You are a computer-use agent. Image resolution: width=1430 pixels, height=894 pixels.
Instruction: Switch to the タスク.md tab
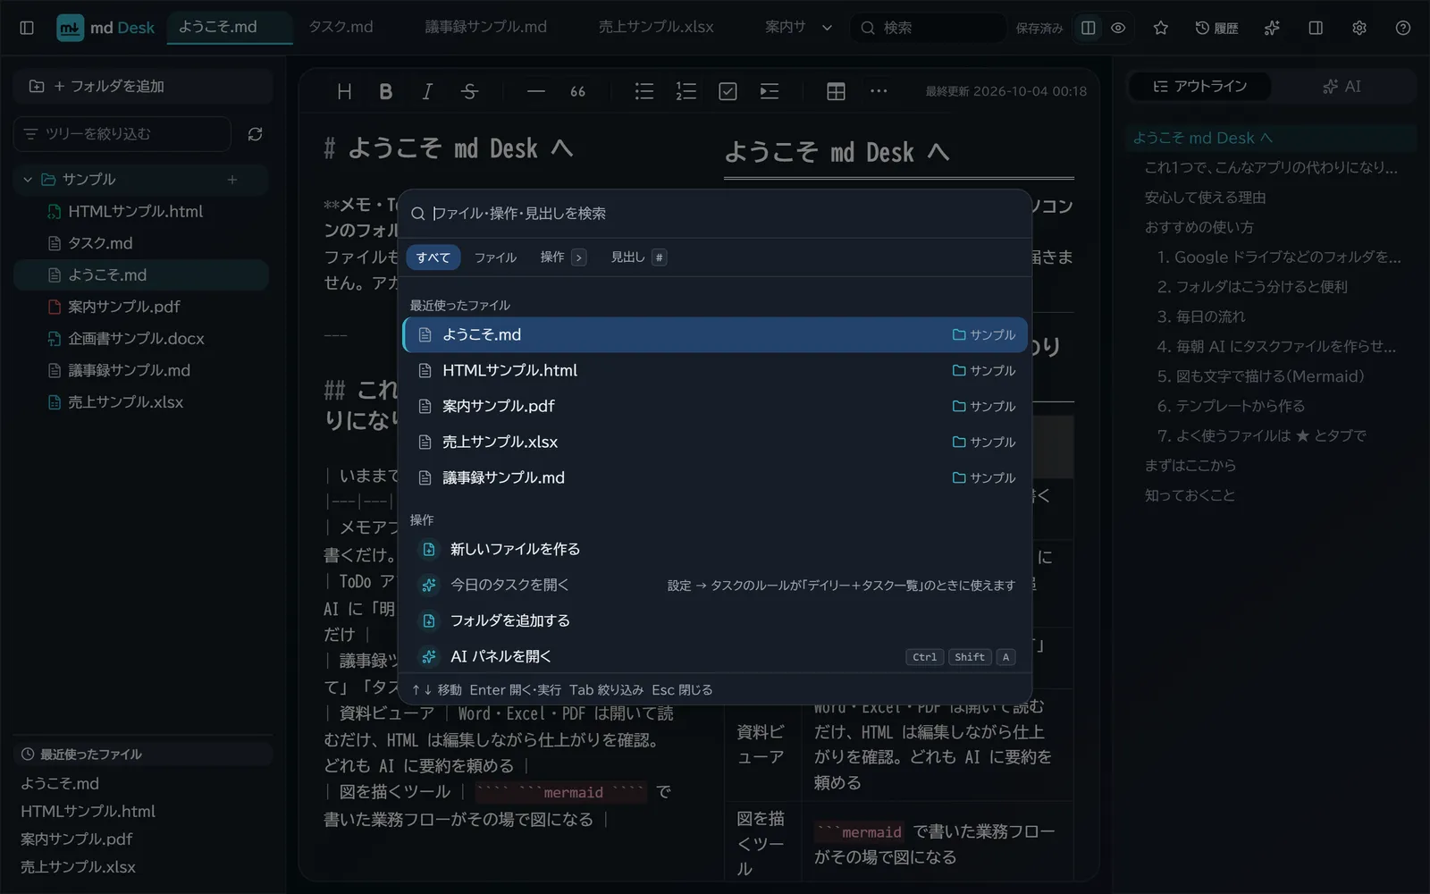pos(341,27)
